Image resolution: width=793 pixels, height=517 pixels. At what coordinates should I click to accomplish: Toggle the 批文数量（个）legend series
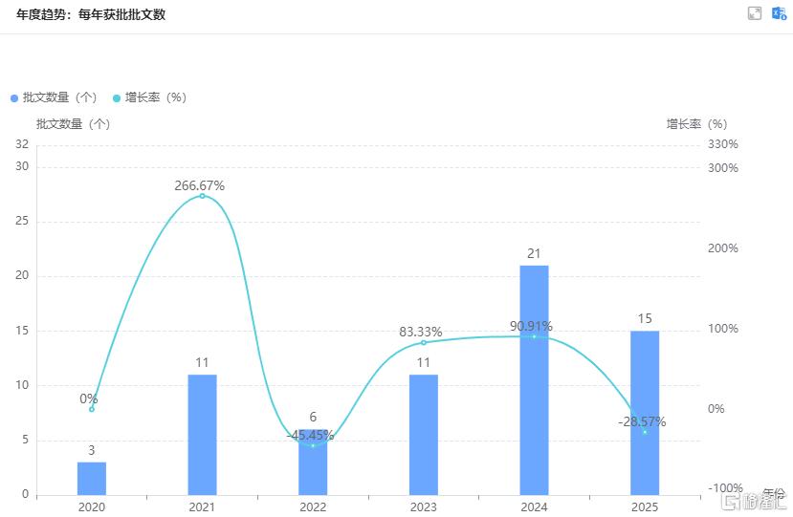pos(54,97)
